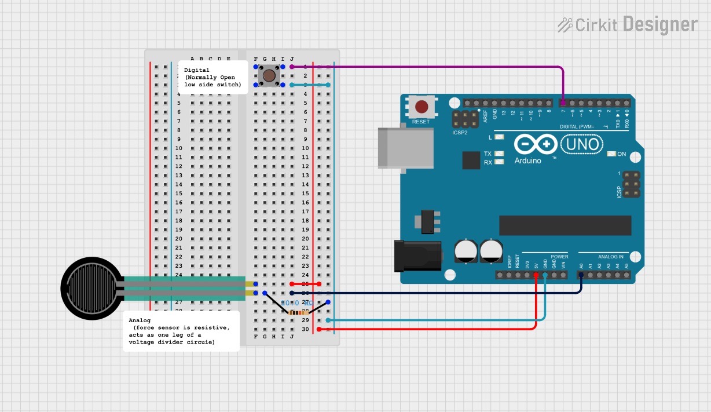Select analog pin A0 on Arduino

click(581, 275)
